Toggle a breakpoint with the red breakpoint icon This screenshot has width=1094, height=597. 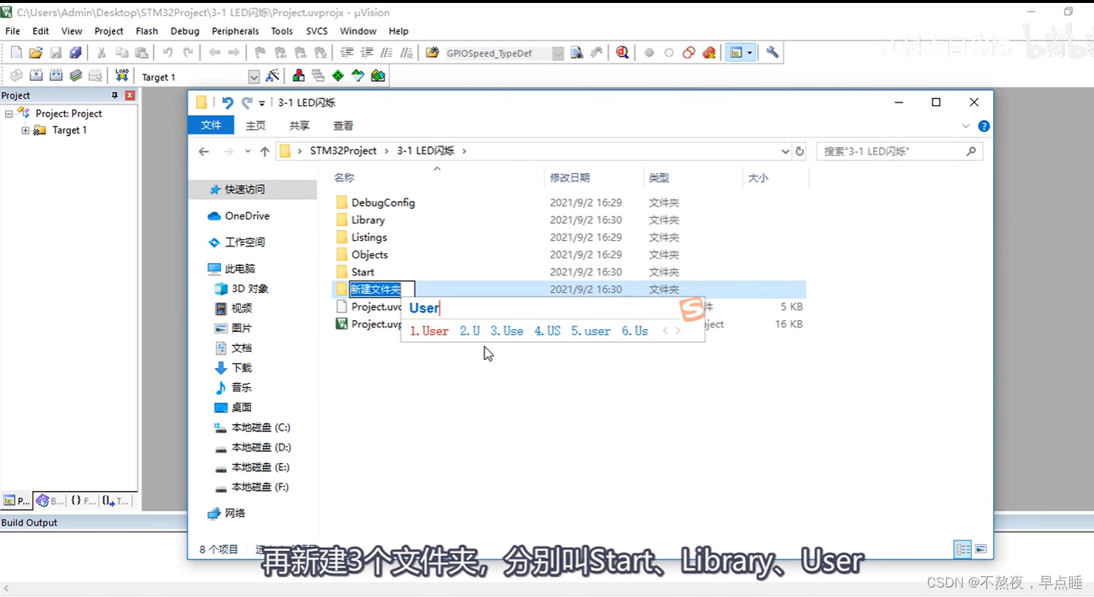tap(650, 52)
